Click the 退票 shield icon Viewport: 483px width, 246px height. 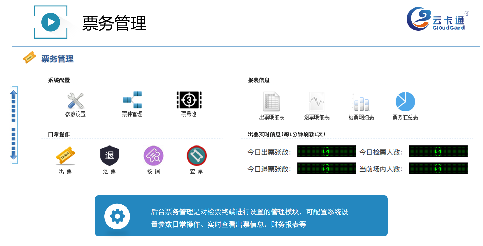tap(109, 156)
